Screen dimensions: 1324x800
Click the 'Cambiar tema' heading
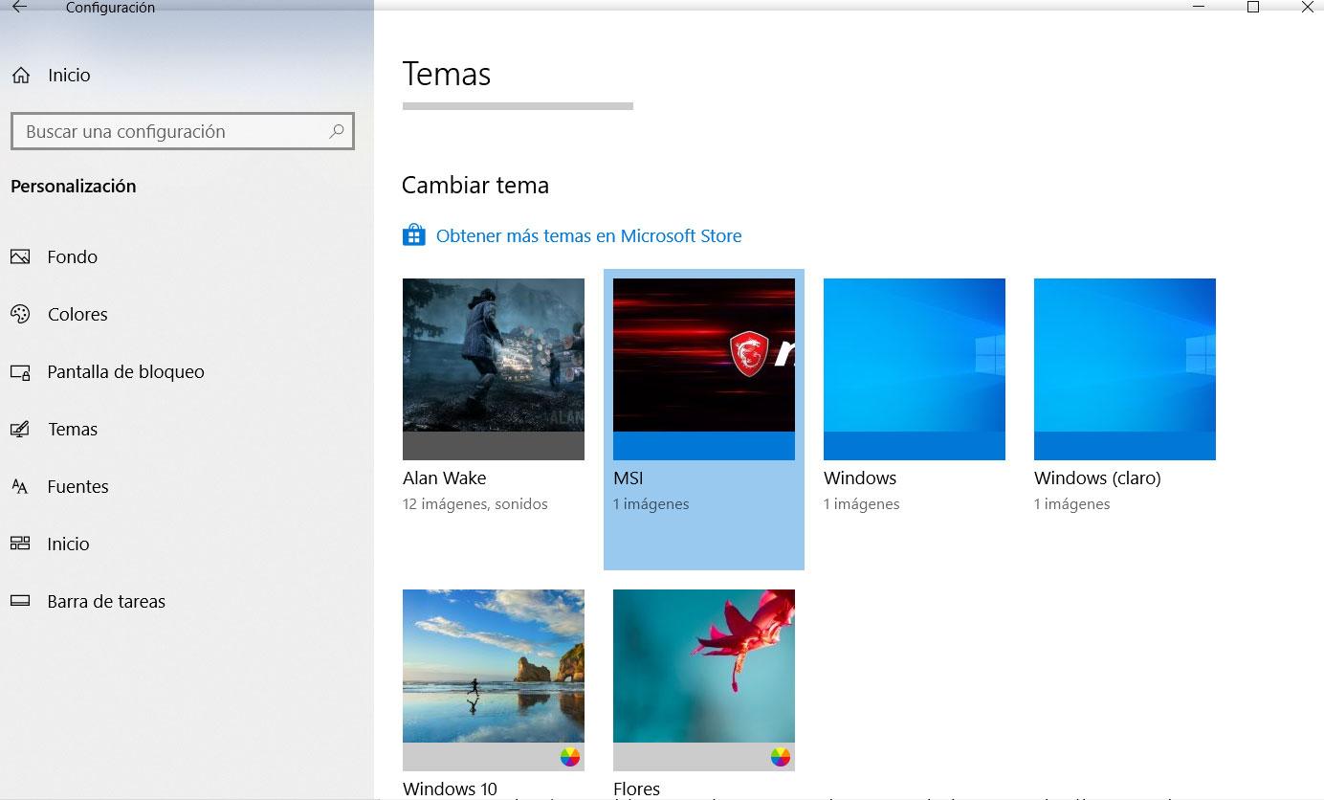coord(475,185)
